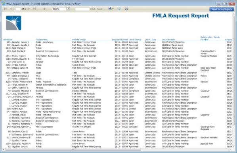Click Parks - Parks Maintenance cell
The image size is (237, 153).
pos(48,112)
